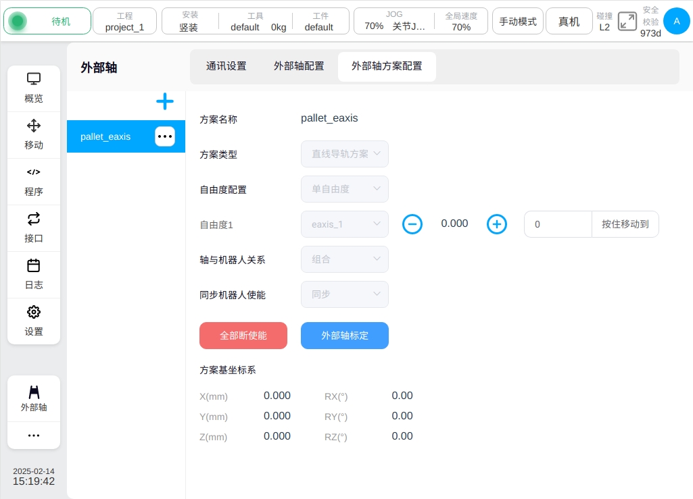Click the 15:19:42 clock display
The height and width of the screenshot is (499, 693).
(34, 481)
